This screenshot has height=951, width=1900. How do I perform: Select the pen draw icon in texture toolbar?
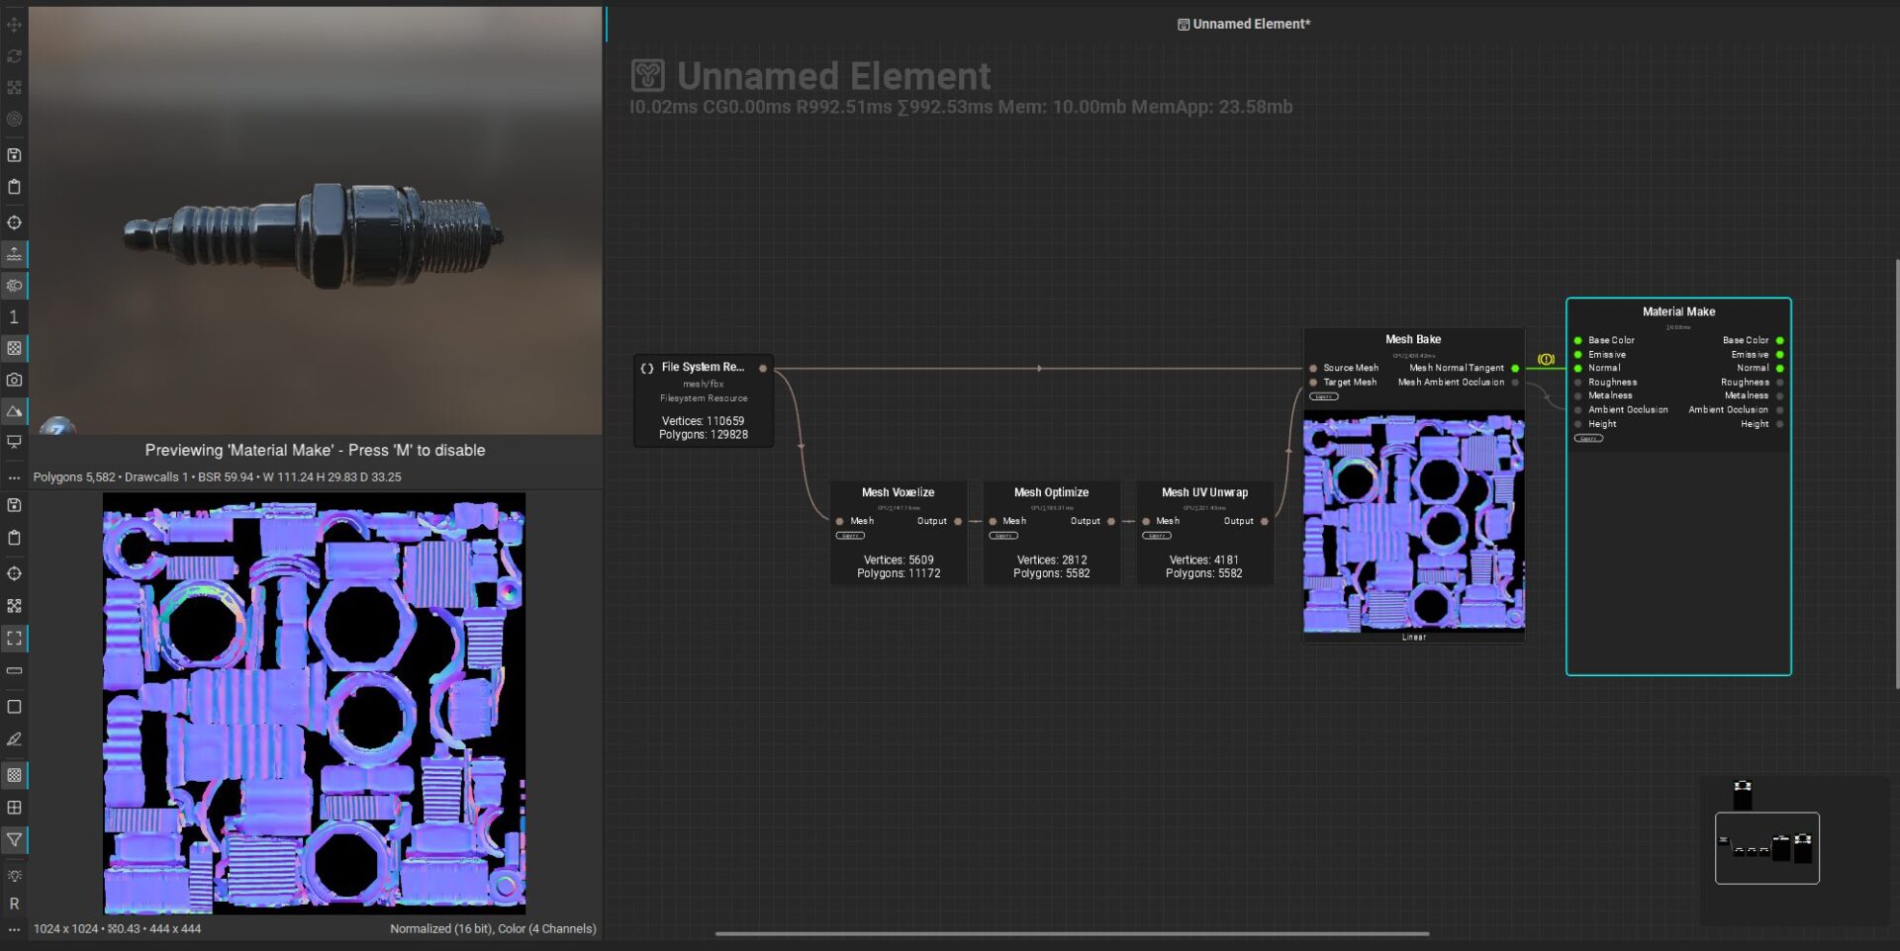point(14,739)
